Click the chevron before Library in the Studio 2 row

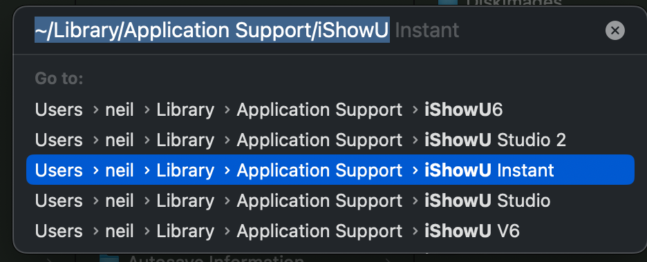tap(147, 140)
